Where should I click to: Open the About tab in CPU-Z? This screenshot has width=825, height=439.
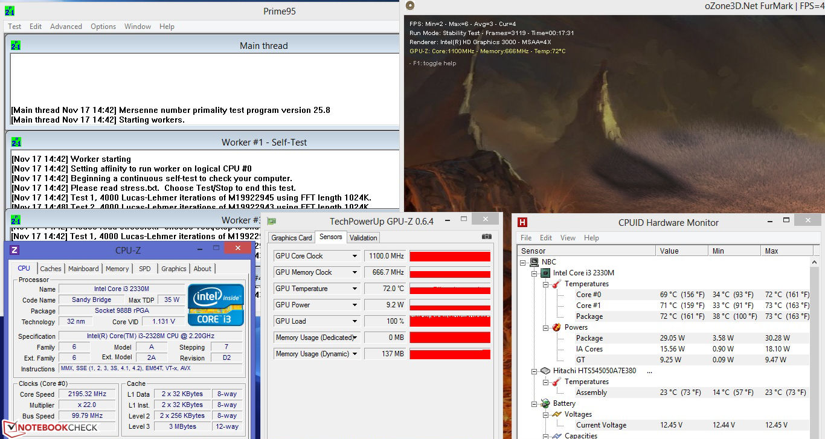(202, 269)
